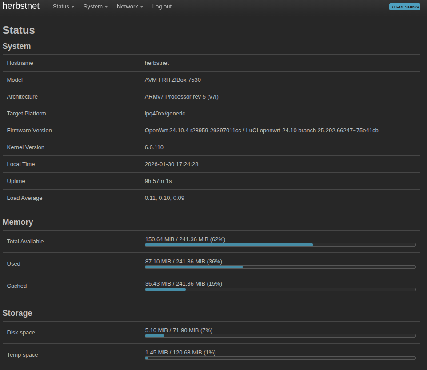Click the Temp space usage bar
427x370 pixels.
click(280, 358)
